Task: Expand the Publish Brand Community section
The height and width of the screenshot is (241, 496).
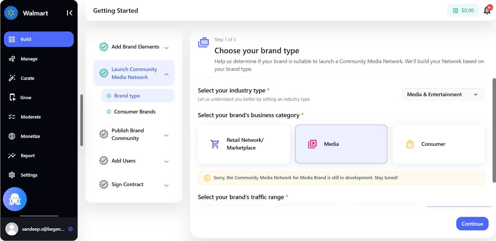Action: point(166,136)
